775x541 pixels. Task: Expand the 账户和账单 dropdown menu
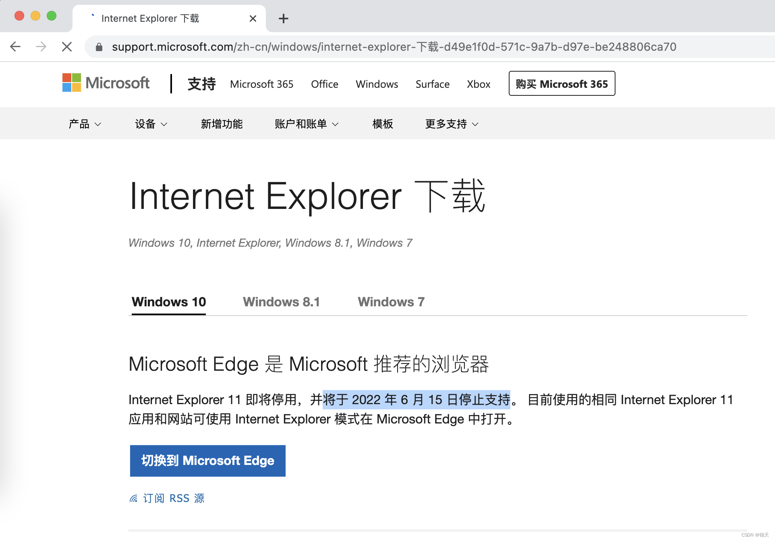tap(306, 124)
